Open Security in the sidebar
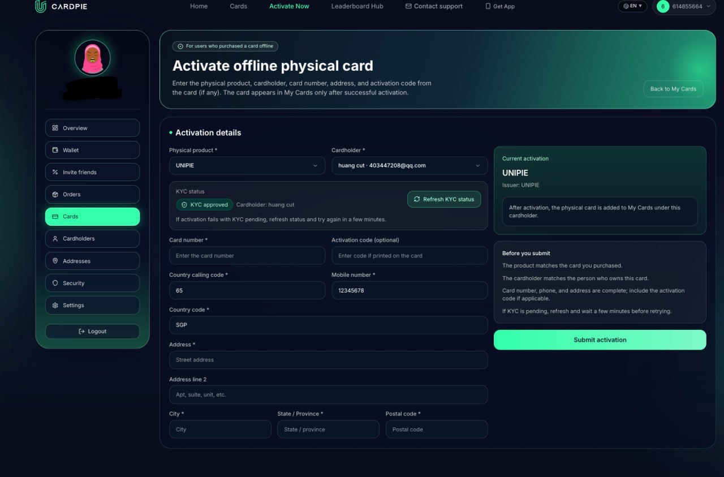 92,283
